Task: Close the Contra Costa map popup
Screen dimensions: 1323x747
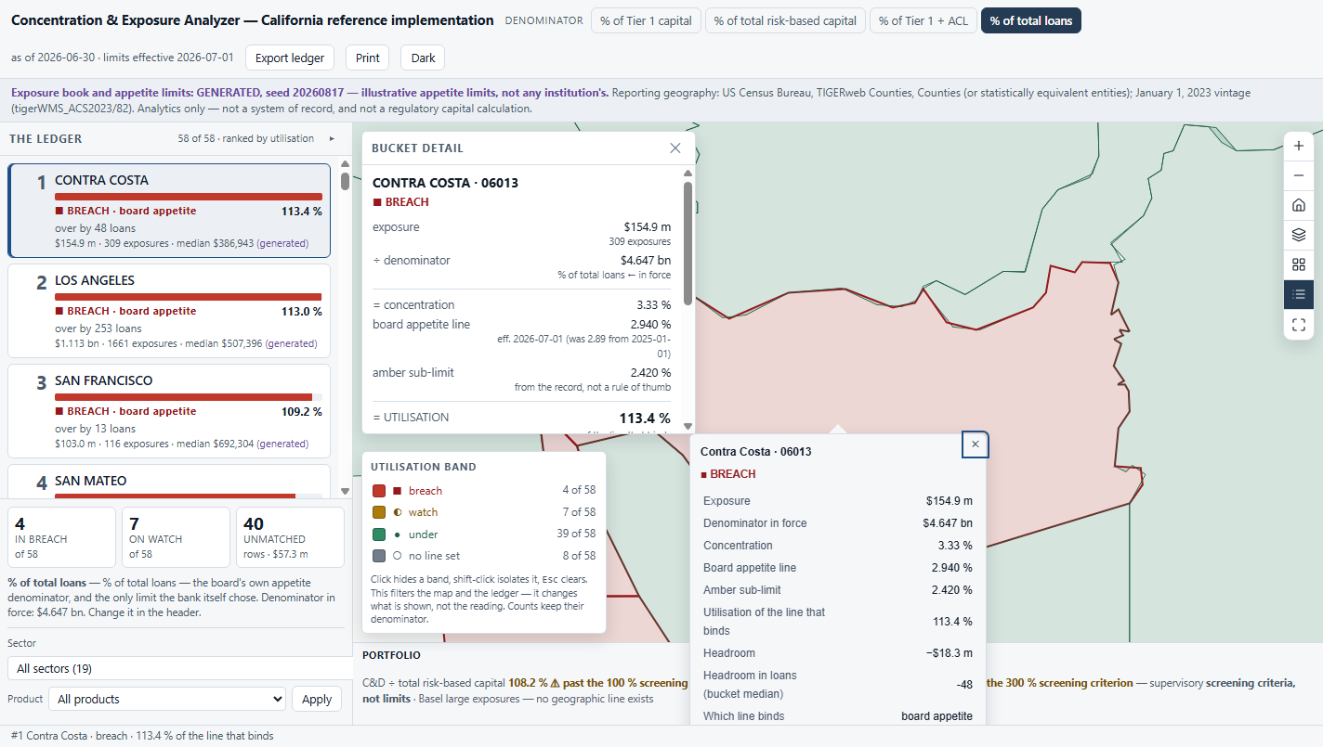Action: [x=976, y=444]
